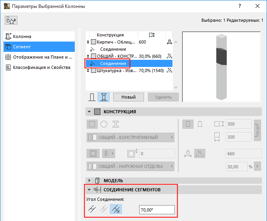Click reorder arrows of Штукатурка row

pos(88,70)
